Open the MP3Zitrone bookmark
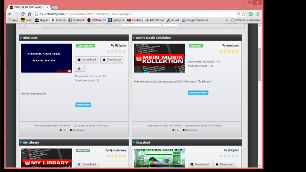This screenshot has width=306, height=172. point(155,20)
